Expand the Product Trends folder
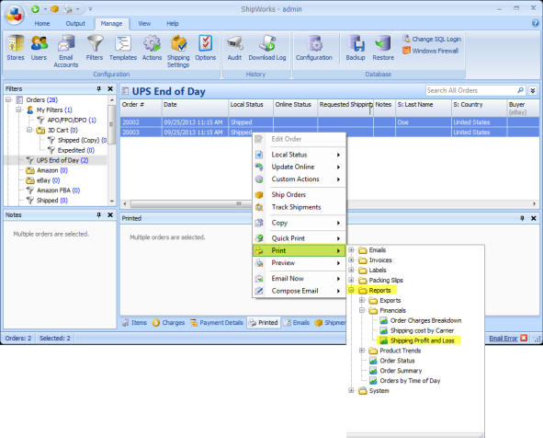The height and width of the screenshot is (438, 543). (x=362, y=351)
